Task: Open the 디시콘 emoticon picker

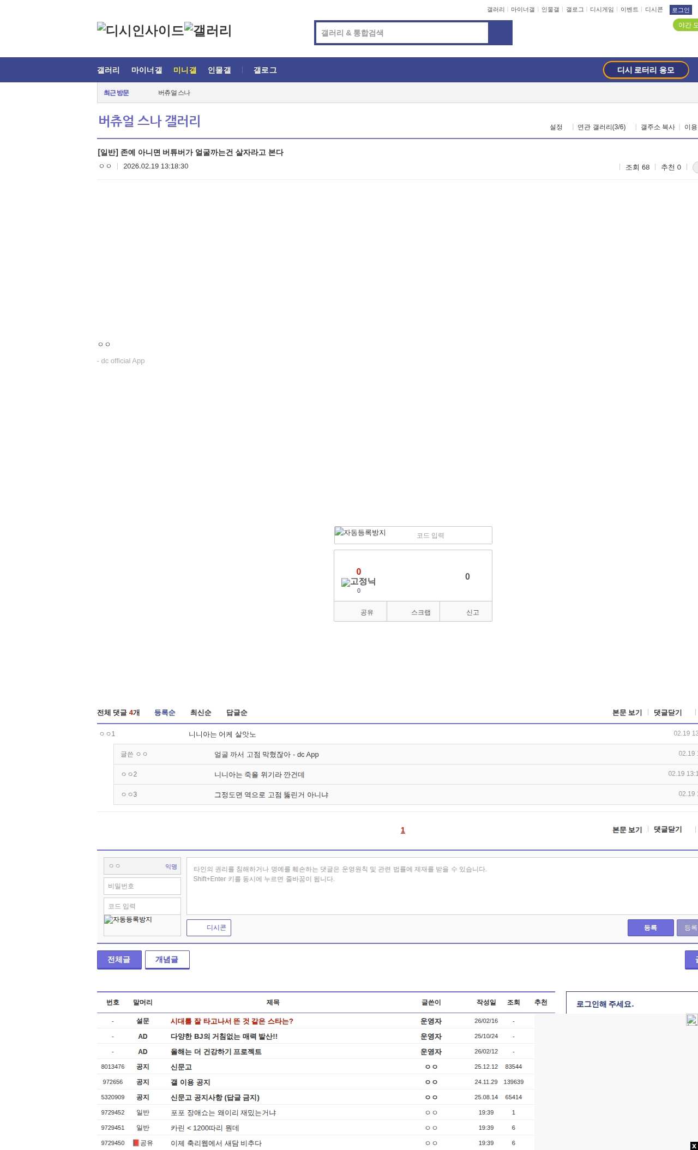Action: 209,928
